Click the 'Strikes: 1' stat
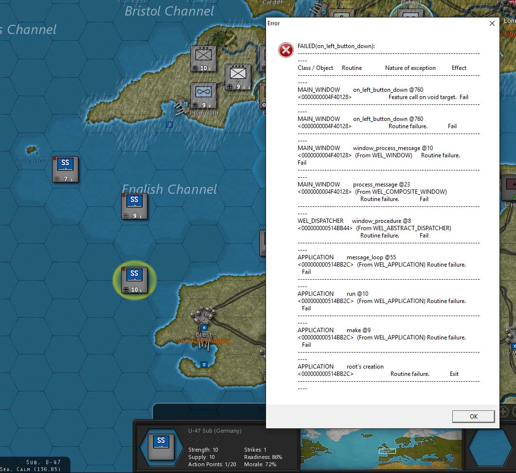The image size is (516, 473). pos(255,450)
